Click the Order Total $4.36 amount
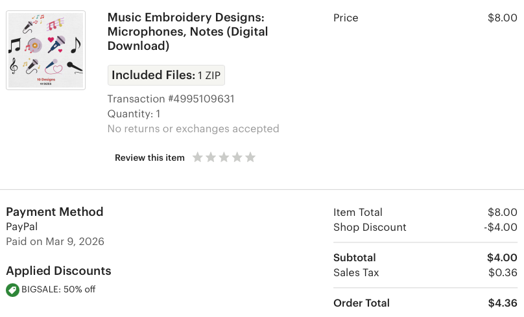This screenshot has height=317, width=524. tap(503, 303)
